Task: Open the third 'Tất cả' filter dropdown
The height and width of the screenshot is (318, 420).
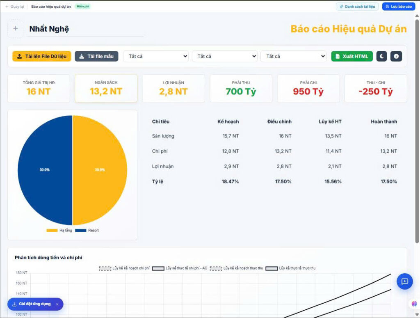Action: click(294, 56)
